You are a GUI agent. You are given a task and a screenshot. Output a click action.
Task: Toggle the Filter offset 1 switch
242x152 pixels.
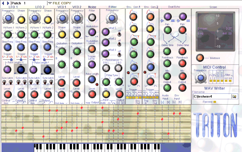click(119, 34)
